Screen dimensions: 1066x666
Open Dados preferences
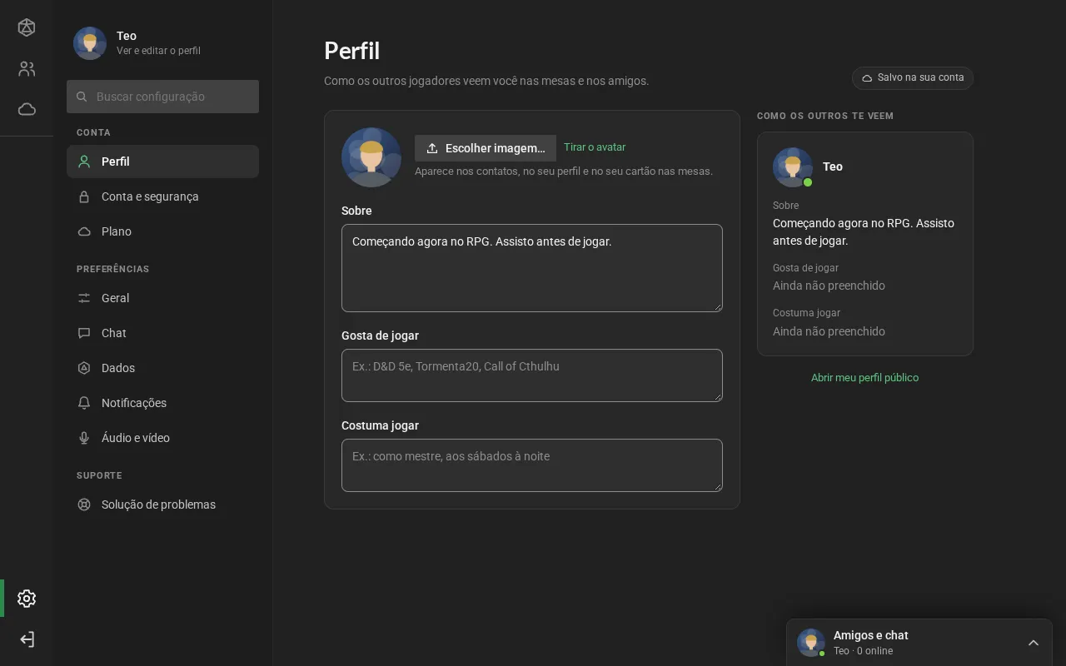162,368
